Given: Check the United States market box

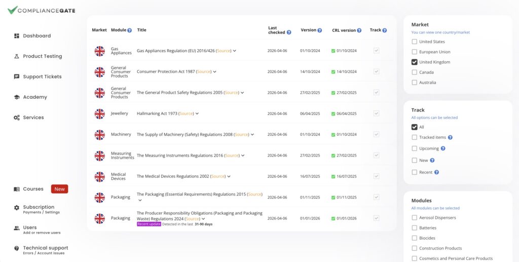Looking at the screenshot, I should coord(415,42).
